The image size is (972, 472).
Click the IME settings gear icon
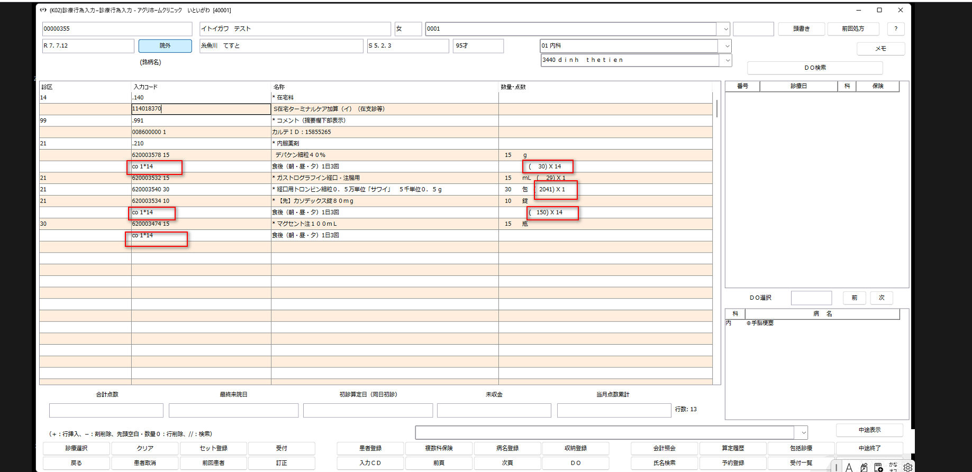point(908,467)
